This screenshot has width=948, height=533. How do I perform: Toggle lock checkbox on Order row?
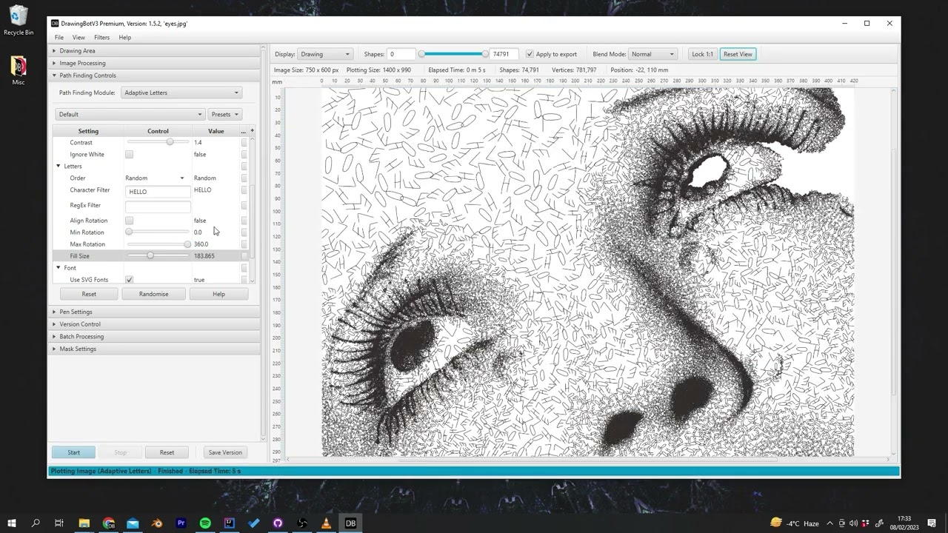(244, 178)
